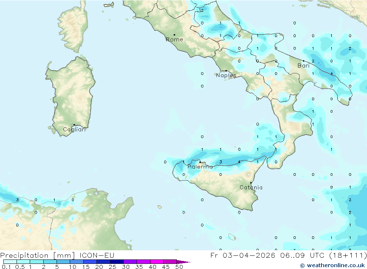The height and width of the screenshot is (269, 367).
Task: Click the legend value 25
Action: click(x=113, y=267)
